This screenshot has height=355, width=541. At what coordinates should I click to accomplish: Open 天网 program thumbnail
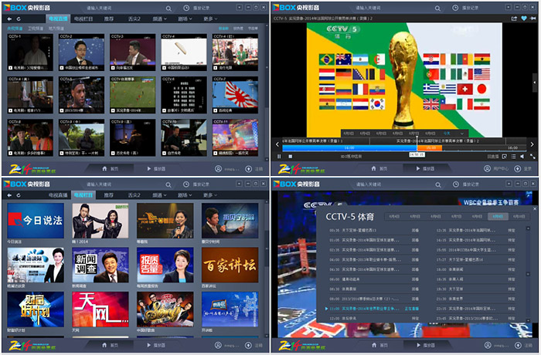100,309
